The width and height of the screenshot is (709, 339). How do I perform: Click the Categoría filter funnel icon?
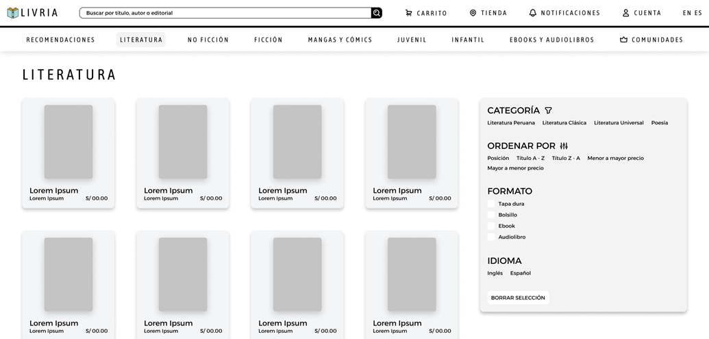[548, 110]
